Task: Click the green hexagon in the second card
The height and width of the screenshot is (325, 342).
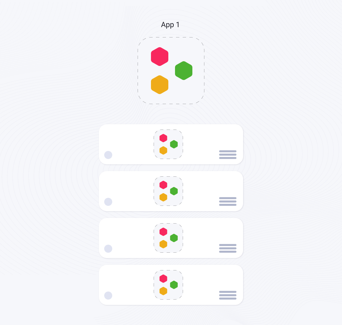Action: [174, 191]
